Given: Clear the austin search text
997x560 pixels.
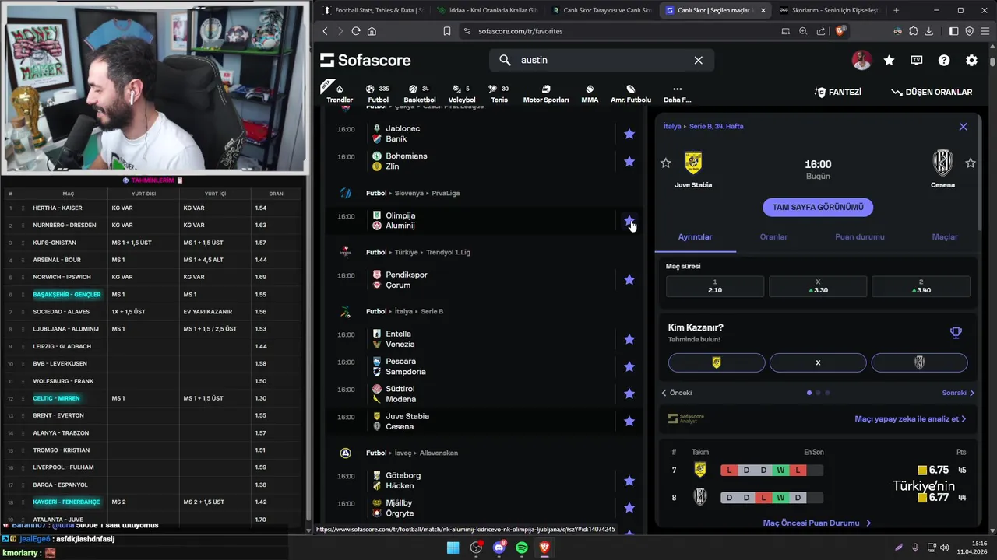Looking at the screenshot, I should [x=698, y=60].
